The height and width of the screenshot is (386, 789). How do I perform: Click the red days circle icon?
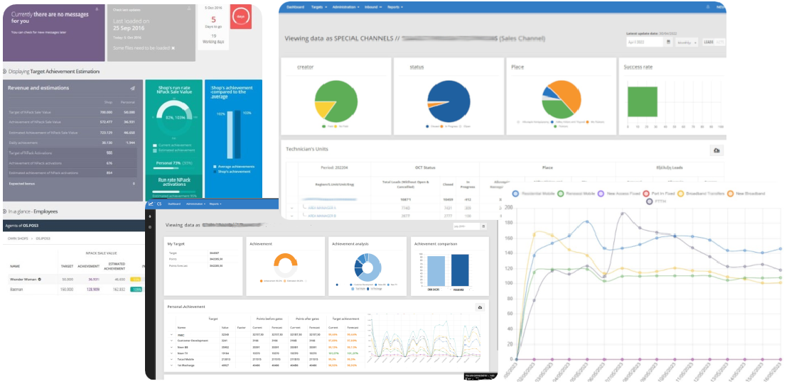241,16
